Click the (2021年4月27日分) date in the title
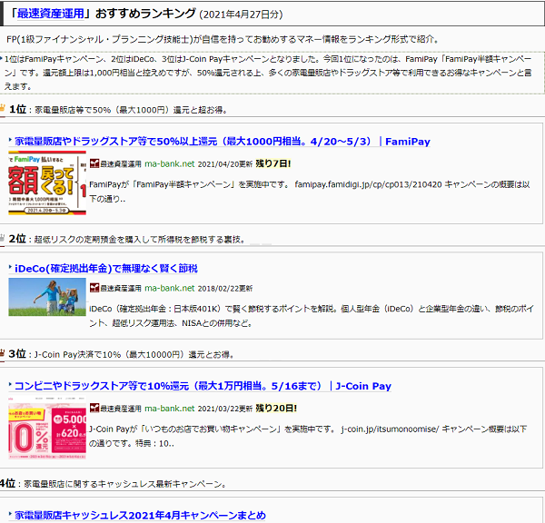The height and width of the screenshot is (523, 545). [241, 15]
